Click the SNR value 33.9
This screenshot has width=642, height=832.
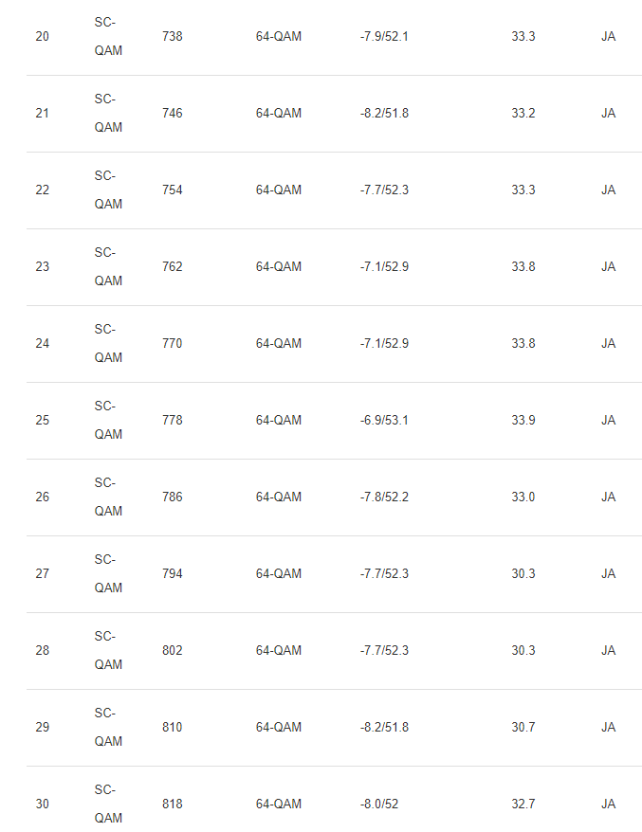(523, 421)
